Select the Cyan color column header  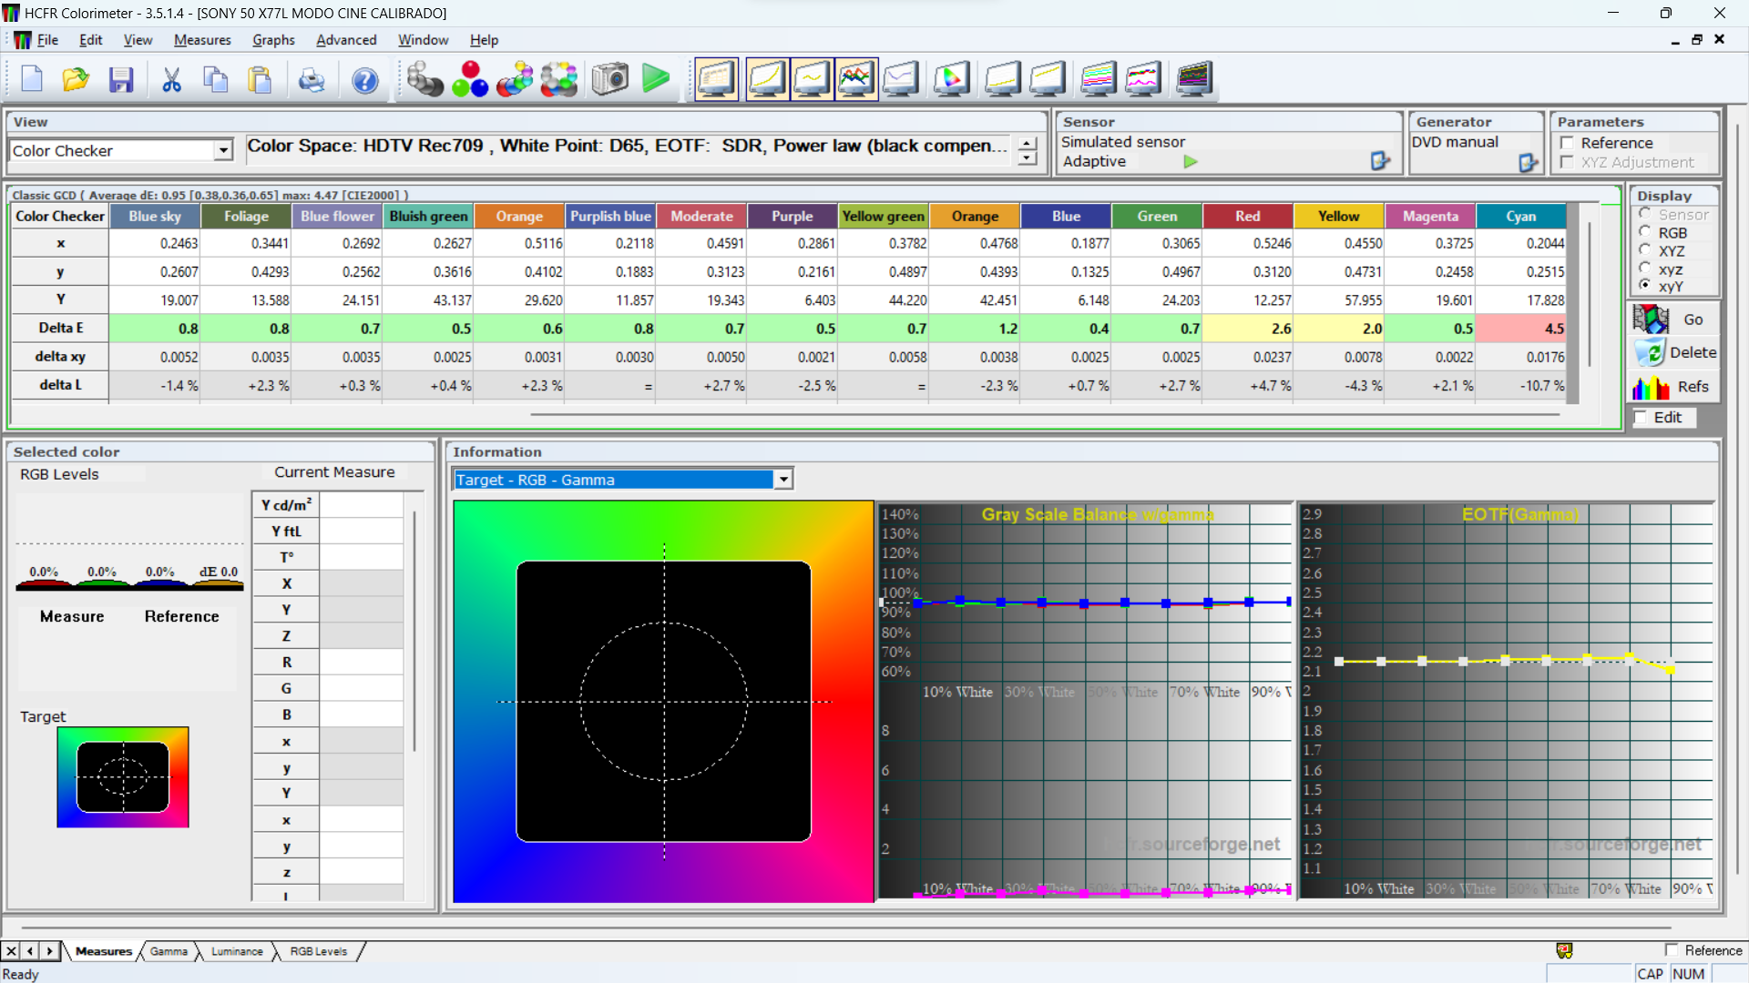click(1521, 217)
